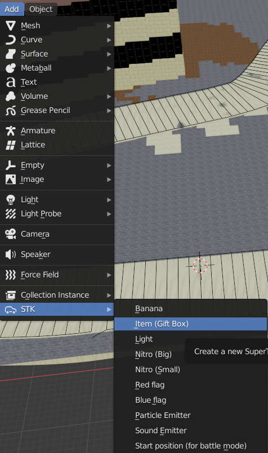Choose Nitro (Small) entry
The width and height of the screenshot is (268, 453).
[x=190, y=369]
